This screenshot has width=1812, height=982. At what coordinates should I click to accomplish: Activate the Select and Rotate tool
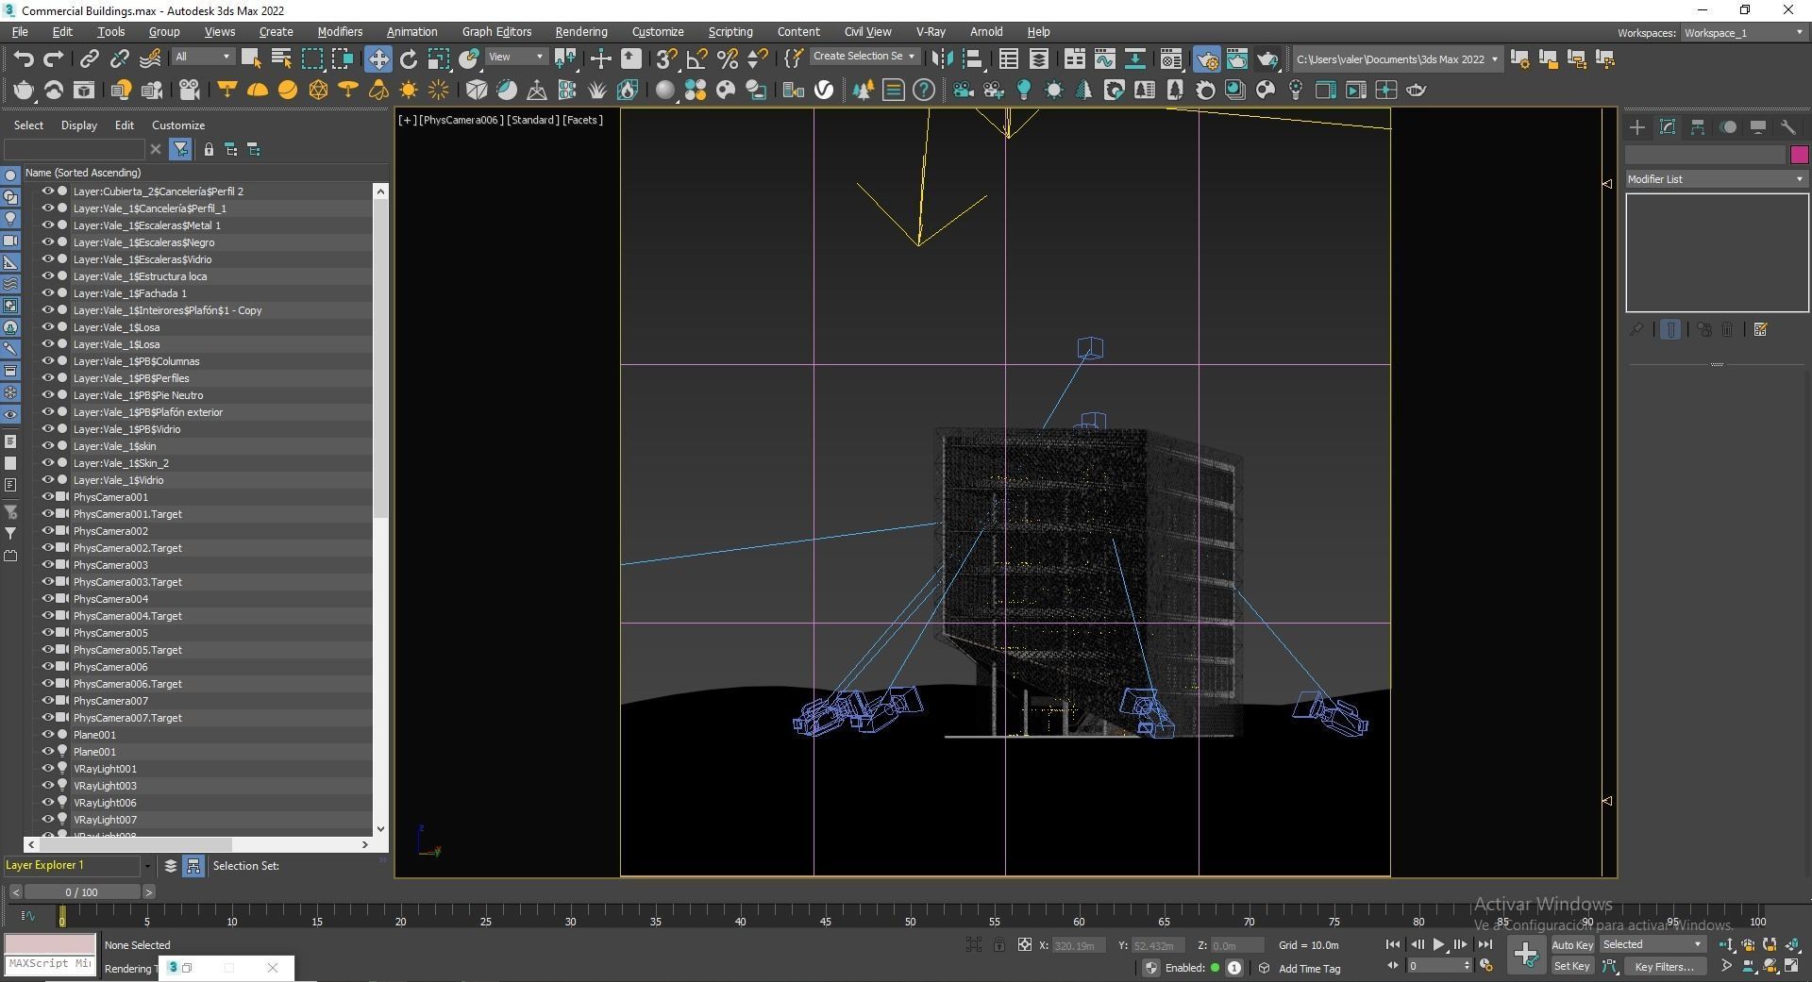(x=408, y=59)
